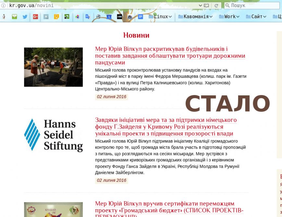Image resolution: width=282 pixels, height=217 pixels.
Task: Open the Google+ bookmark
Action: pos(35,17)
